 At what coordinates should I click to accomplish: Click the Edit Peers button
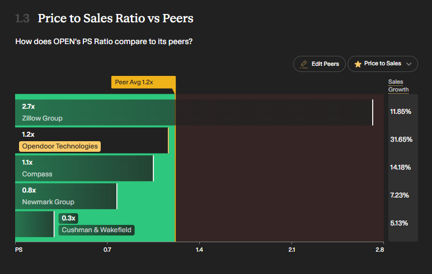point(320,64)
